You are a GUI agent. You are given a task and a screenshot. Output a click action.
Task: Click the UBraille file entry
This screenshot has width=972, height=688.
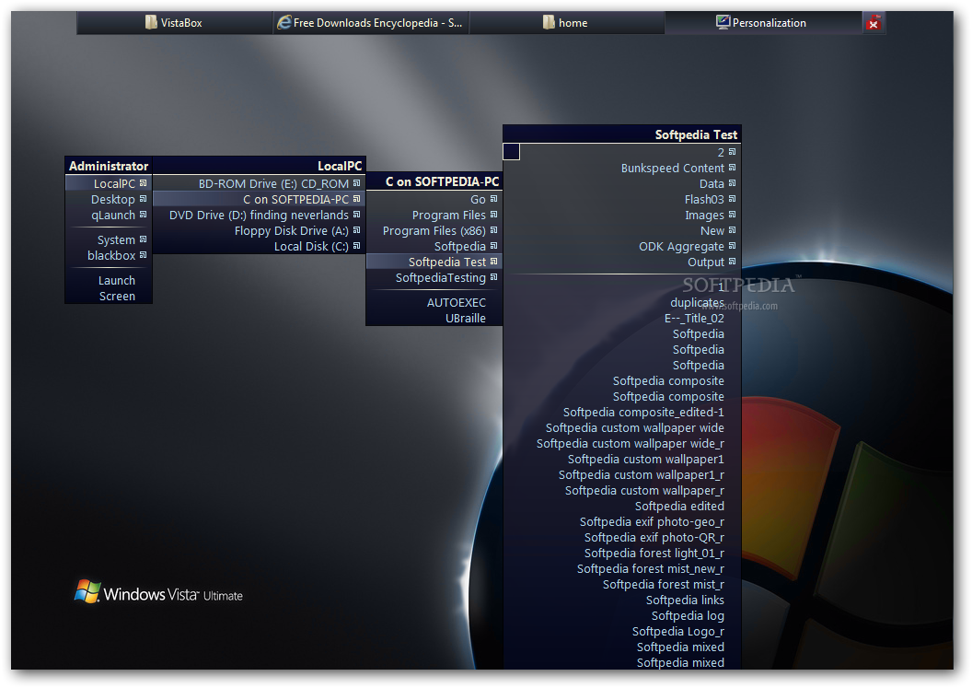coord(434,319)
